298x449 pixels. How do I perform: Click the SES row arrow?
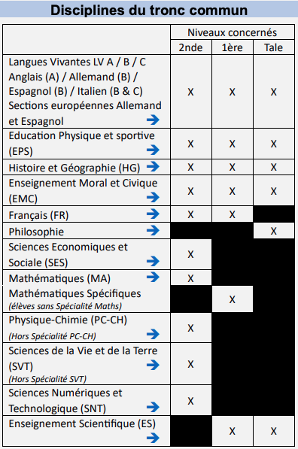click(153, 261)
